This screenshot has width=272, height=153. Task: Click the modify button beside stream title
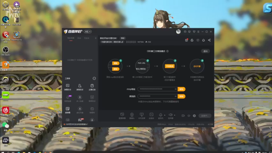pos(123,38)
